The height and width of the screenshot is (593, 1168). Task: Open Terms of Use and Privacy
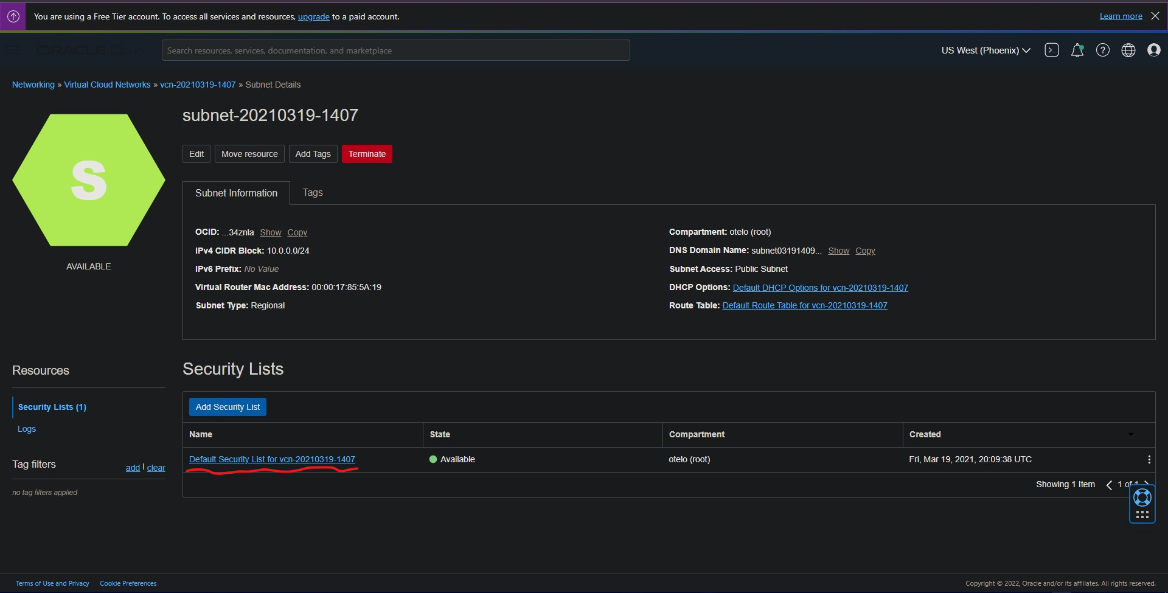pos(52,583)
